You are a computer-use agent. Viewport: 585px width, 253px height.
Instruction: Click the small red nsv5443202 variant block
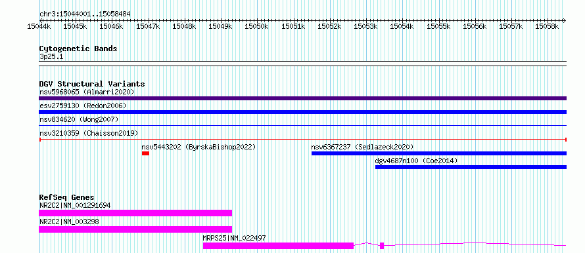click(x=145, y=153)
